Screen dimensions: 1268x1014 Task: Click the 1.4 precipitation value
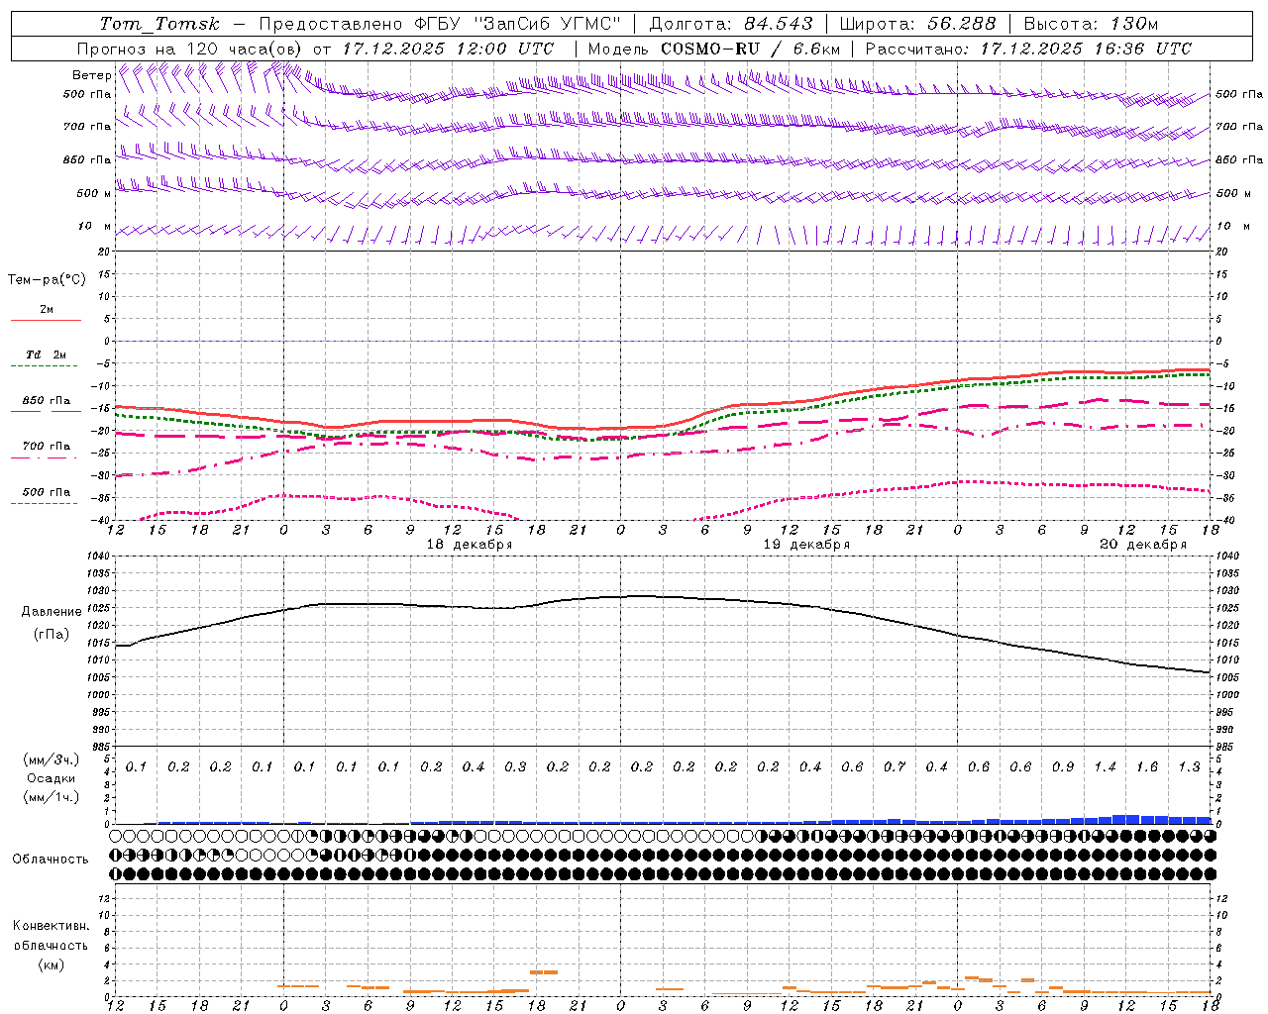(x=1105, y=767)
